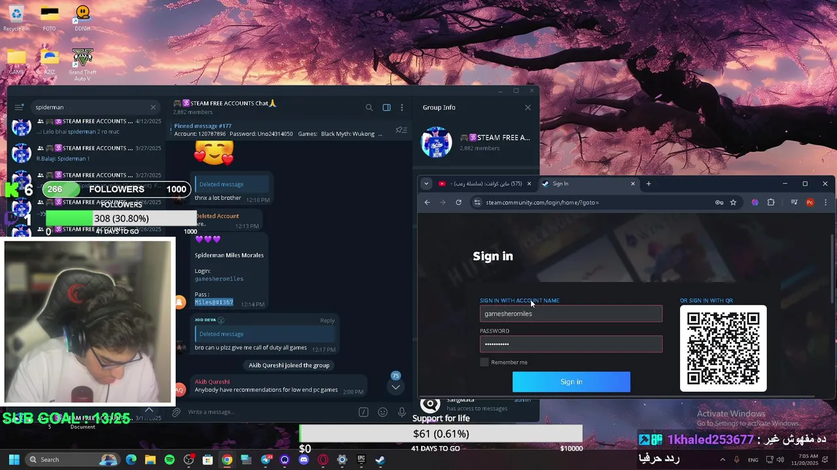Open Recycle Bin desktop icon
The image size is (837, 470).
[x=16, y=17]
